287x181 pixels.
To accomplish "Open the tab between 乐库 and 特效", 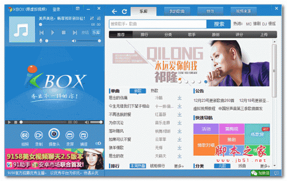I will 177,11.
